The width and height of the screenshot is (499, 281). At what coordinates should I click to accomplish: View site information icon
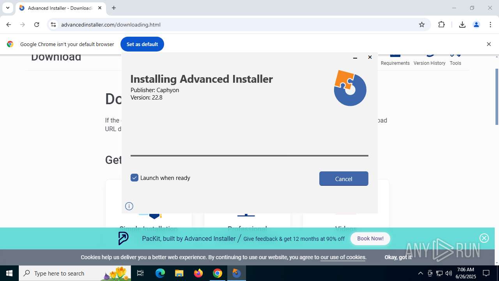tap(53, 25)
